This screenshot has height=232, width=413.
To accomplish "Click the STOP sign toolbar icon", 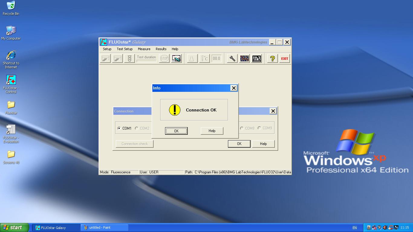I will pos(164,59).
